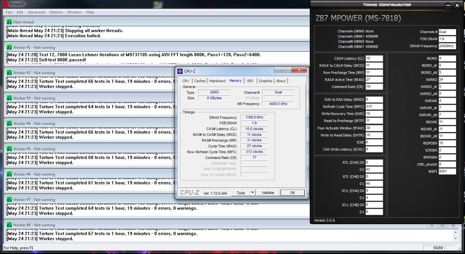Click the tREFI field showing 9301
The height and width of the screenshot is (254, 465).
pyautogui.click(x=447, y=171)
